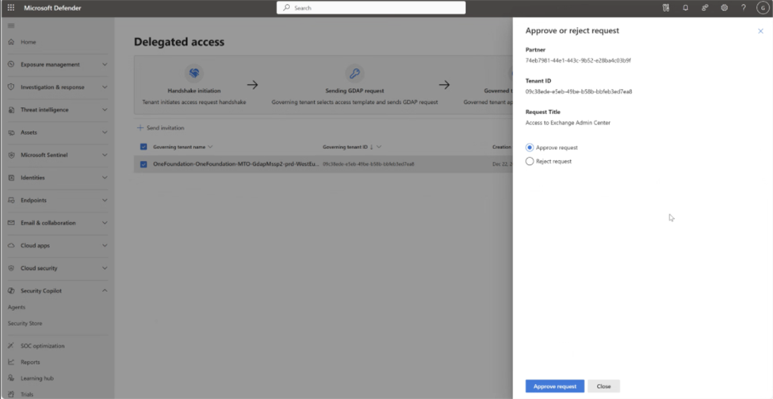Click the header icon left of the bell
This screenshot has height=399, width=773.
pyautogui.click(x=666, y=8)
